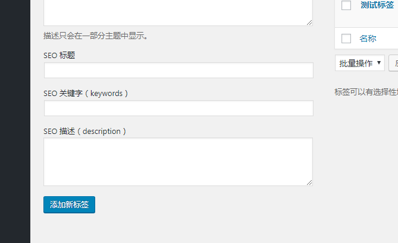The width and height of the screenshot is (398, 243).
Task: Open the 测试标签 tag link
Action: click(x=377, y=5)
